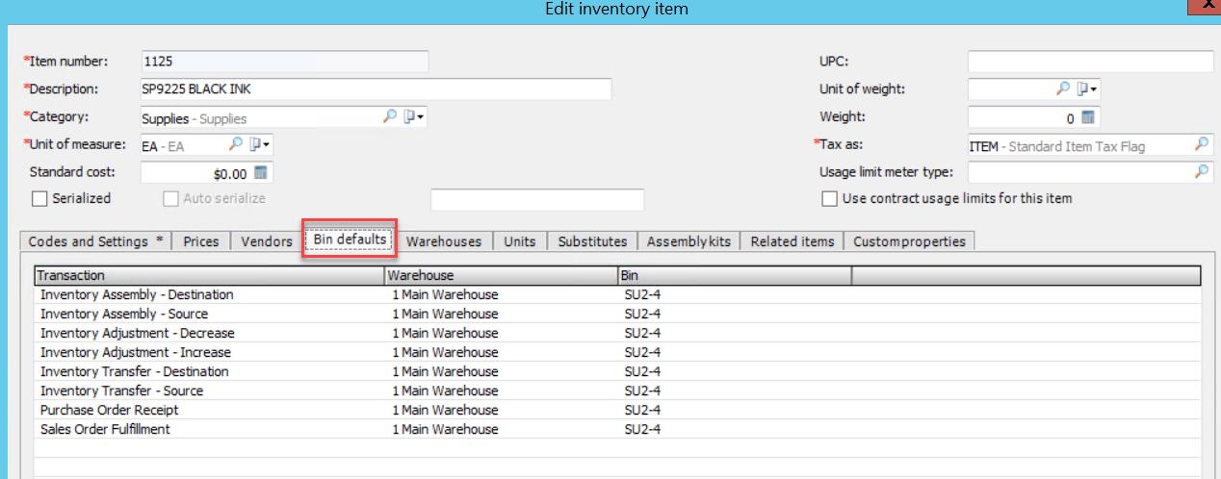
Task: Select the Purchase Order Receipt row
Action: point(616,410)
